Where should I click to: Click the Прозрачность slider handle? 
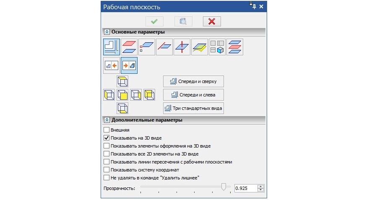click(x=223, y=187)
